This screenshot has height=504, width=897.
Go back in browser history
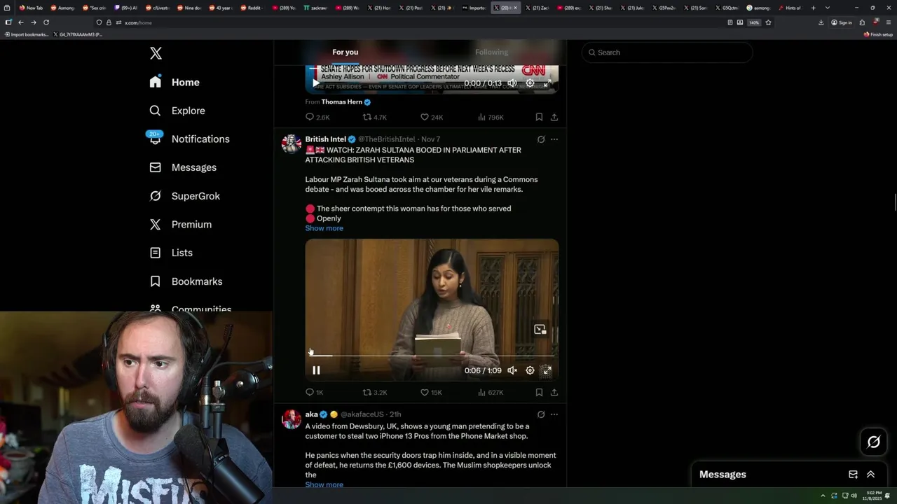pos(21,22)
